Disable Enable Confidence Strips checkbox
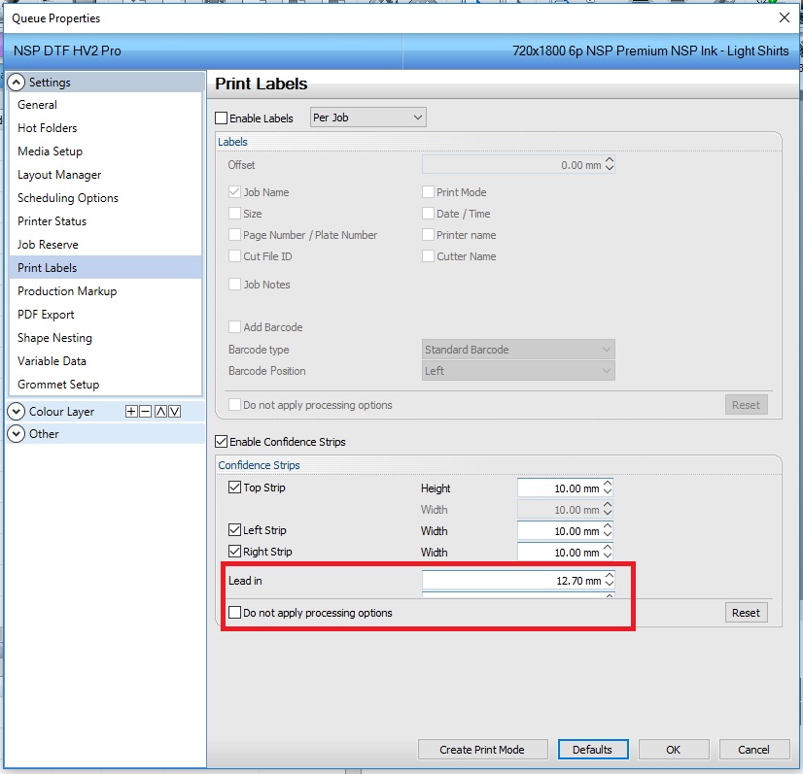 click(x=222, y=442)
